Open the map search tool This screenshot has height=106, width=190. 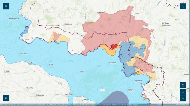coord(6,6)
